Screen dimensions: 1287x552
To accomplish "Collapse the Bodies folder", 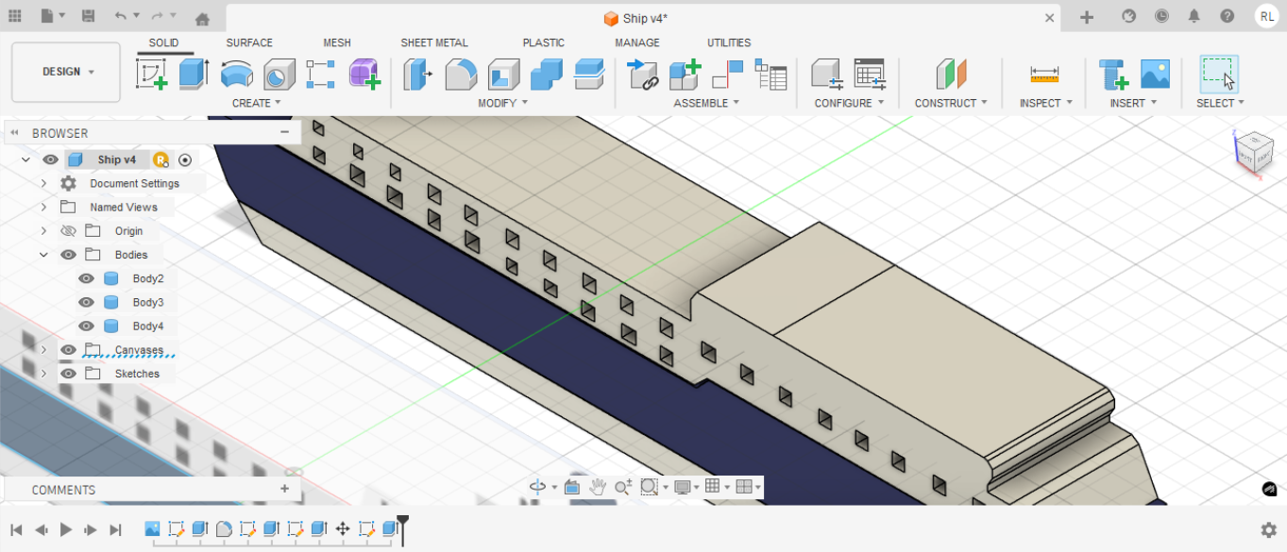I will pyautogui.click(x=43, y=254).
